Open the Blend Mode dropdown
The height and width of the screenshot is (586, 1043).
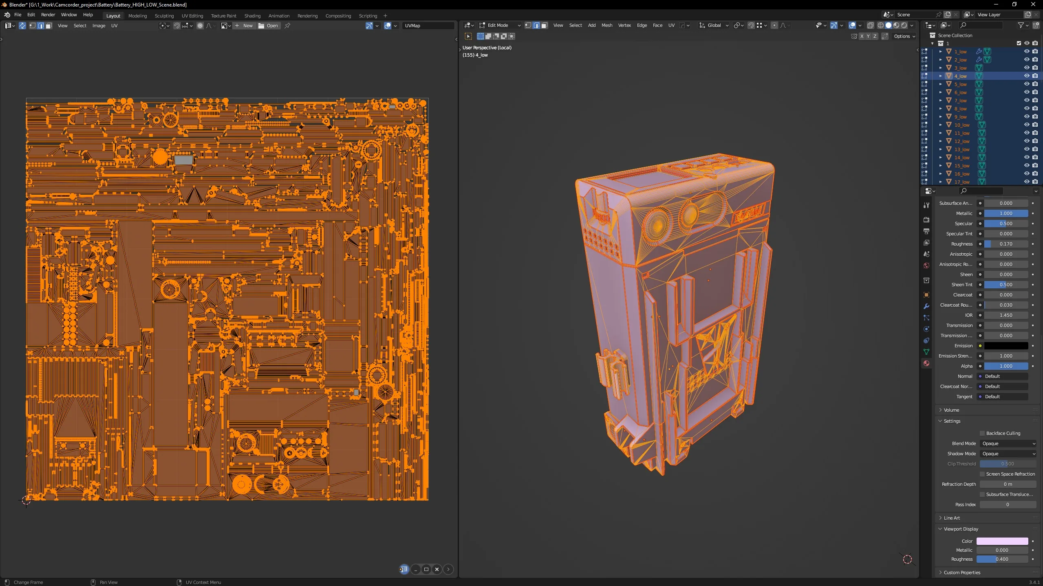tap(1008, 443)
